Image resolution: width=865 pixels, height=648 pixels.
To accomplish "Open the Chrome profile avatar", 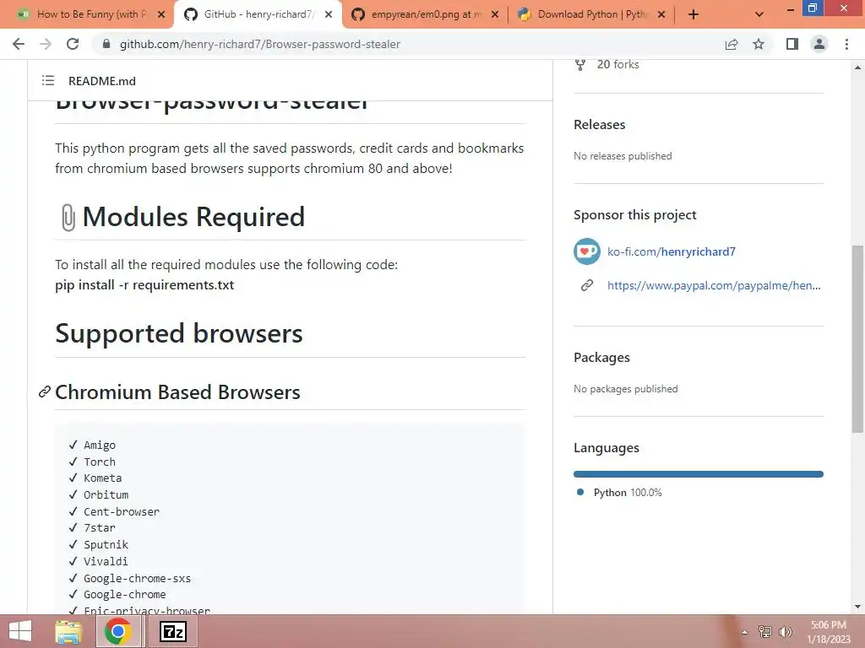I will coord(819,44).
